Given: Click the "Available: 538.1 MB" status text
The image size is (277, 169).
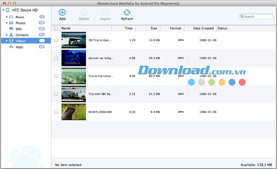Looking at the screenshot, I should pyautogui.click(x=256, y=165).
